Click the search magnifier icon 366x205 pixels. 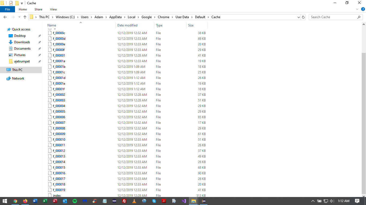coord(359,17)
